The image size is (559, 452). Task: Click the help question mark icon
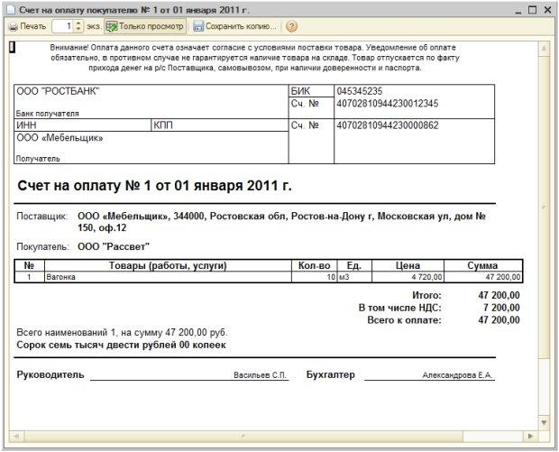(291, 27)
